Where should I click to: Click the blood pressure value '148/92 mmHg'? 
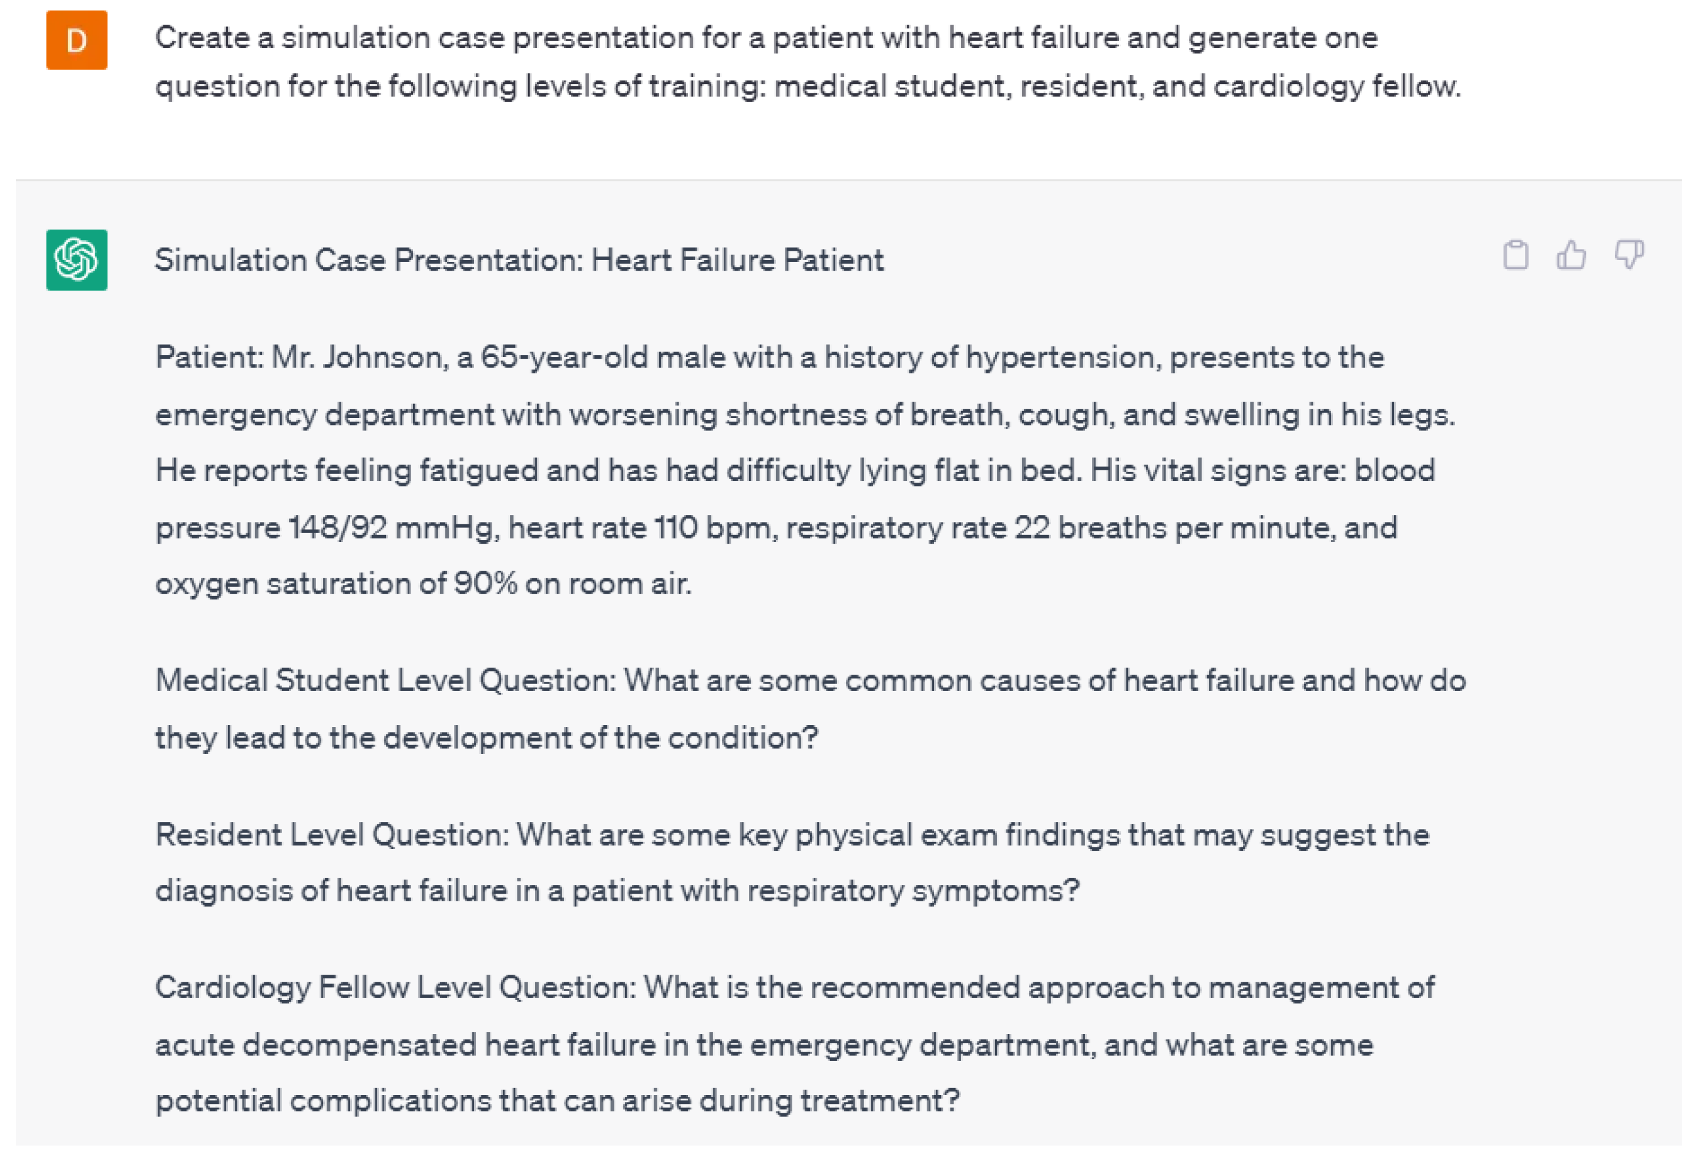pyautogui.click(x=391, y=528)
